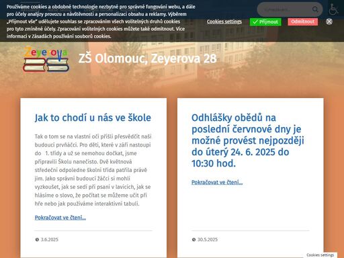Open the wheelchair accessibility icon

tap(333, 9)
